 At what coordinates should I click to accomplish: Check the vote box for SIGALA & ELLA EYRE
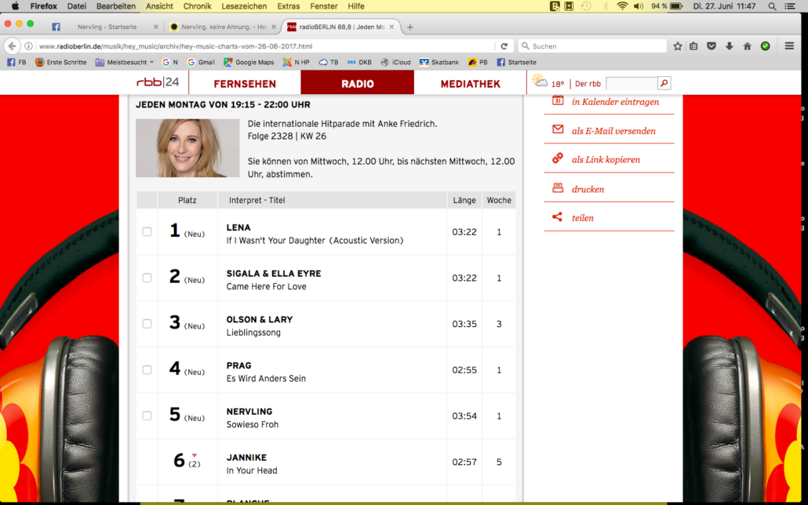pos(147,278)
